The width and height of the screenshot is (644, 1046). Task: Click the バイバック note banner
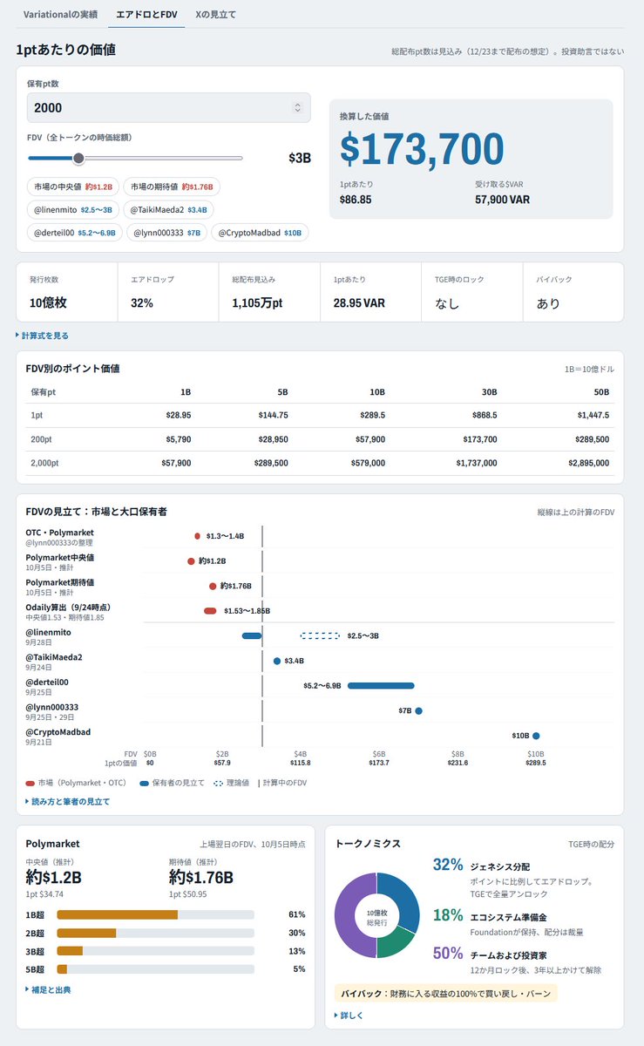[x=446, y=993]
